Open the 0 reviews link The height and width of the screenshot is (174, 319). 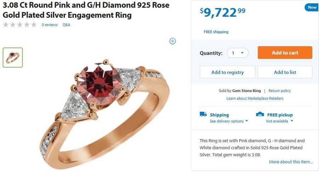tap(50, 25)
